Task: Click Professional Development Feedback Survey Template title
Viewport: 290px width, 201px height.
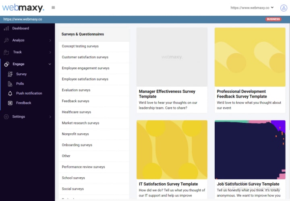Action: tap(242, 94)
